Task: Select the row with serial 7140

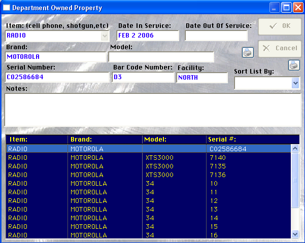Action: (x=148, y=157)
